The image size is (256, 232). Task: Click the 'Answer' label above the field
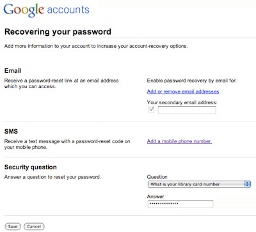[156, 196]
